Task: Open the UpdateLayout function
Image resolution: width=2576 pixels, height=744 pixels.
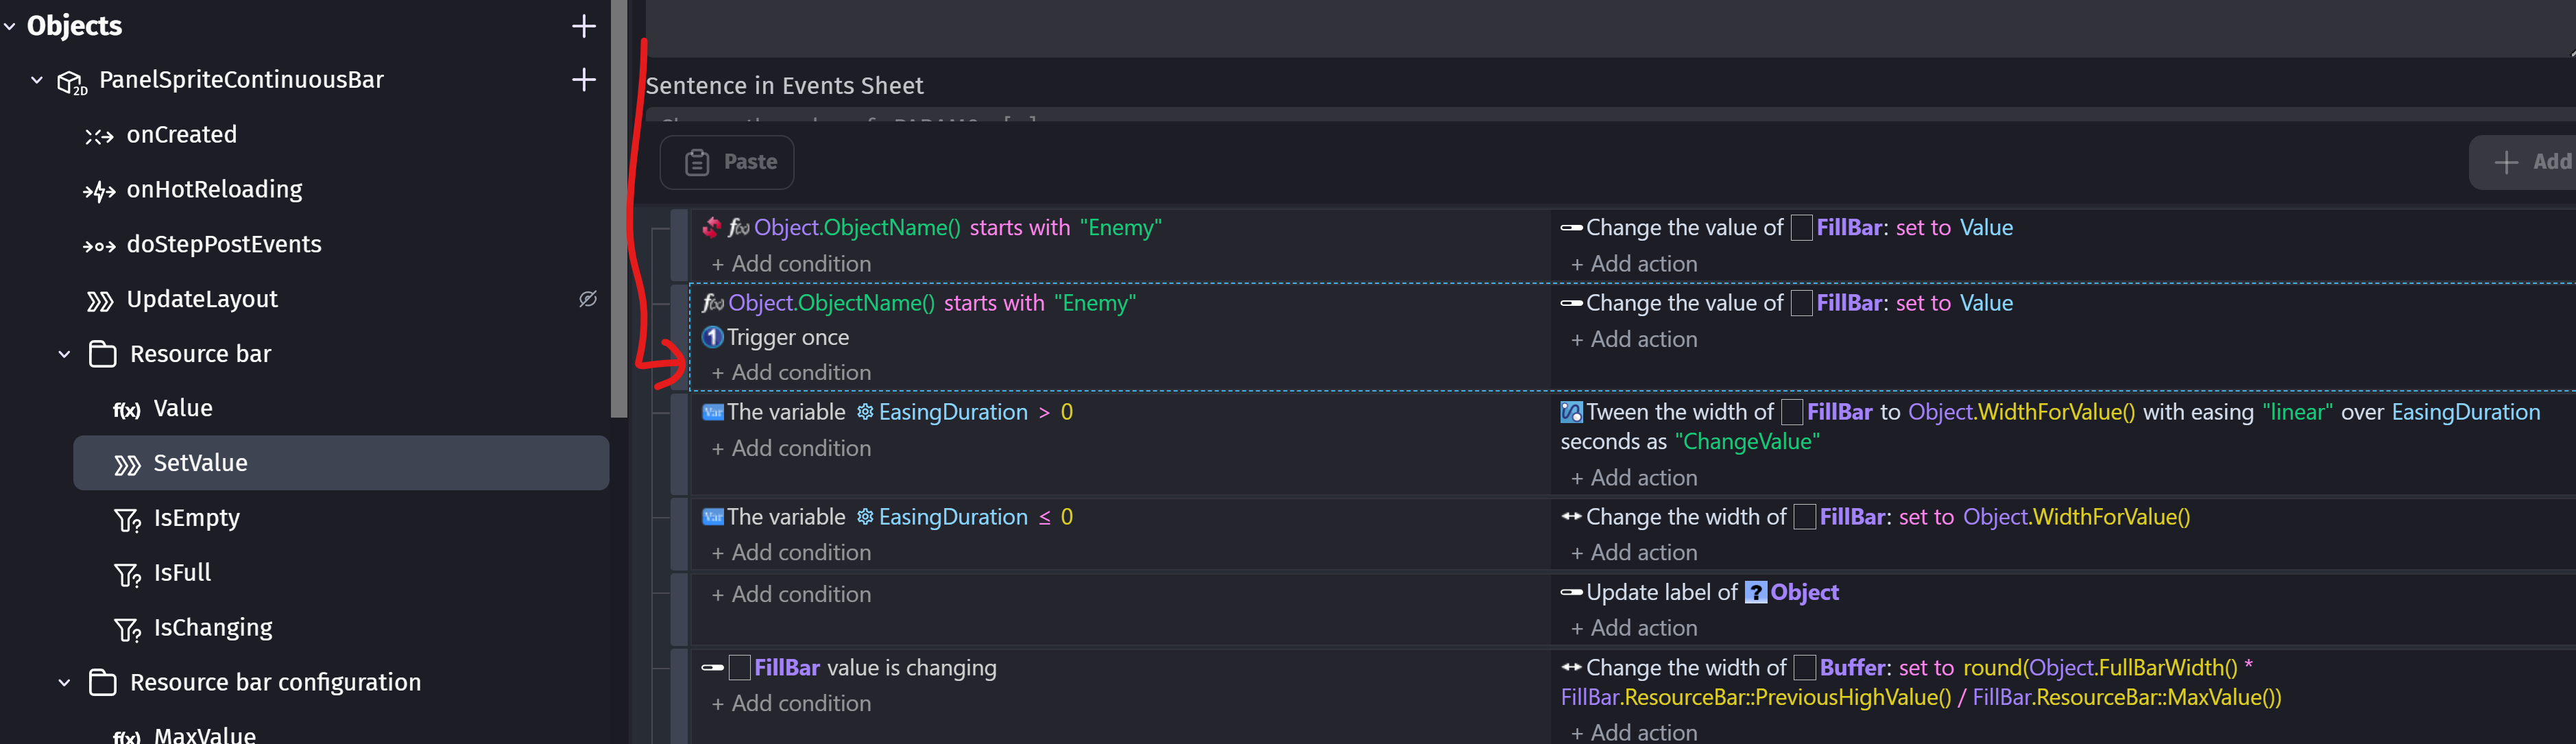Action: 202,299
